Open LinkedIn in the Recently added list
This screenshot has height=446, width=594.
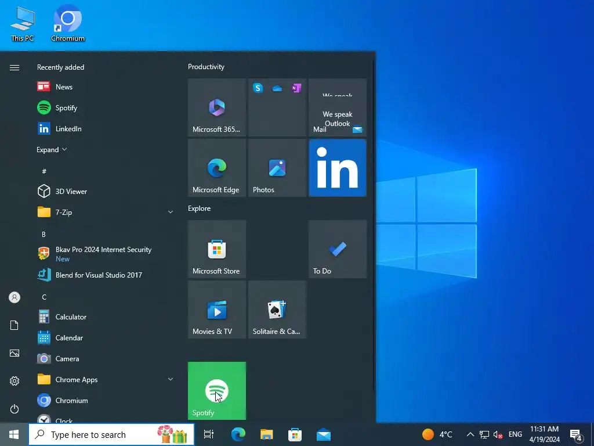tap(106, 128)
